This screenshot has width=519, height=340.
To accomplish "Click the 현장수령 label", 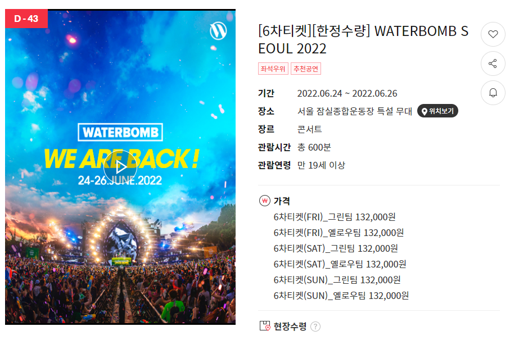I will coord(290,327).
